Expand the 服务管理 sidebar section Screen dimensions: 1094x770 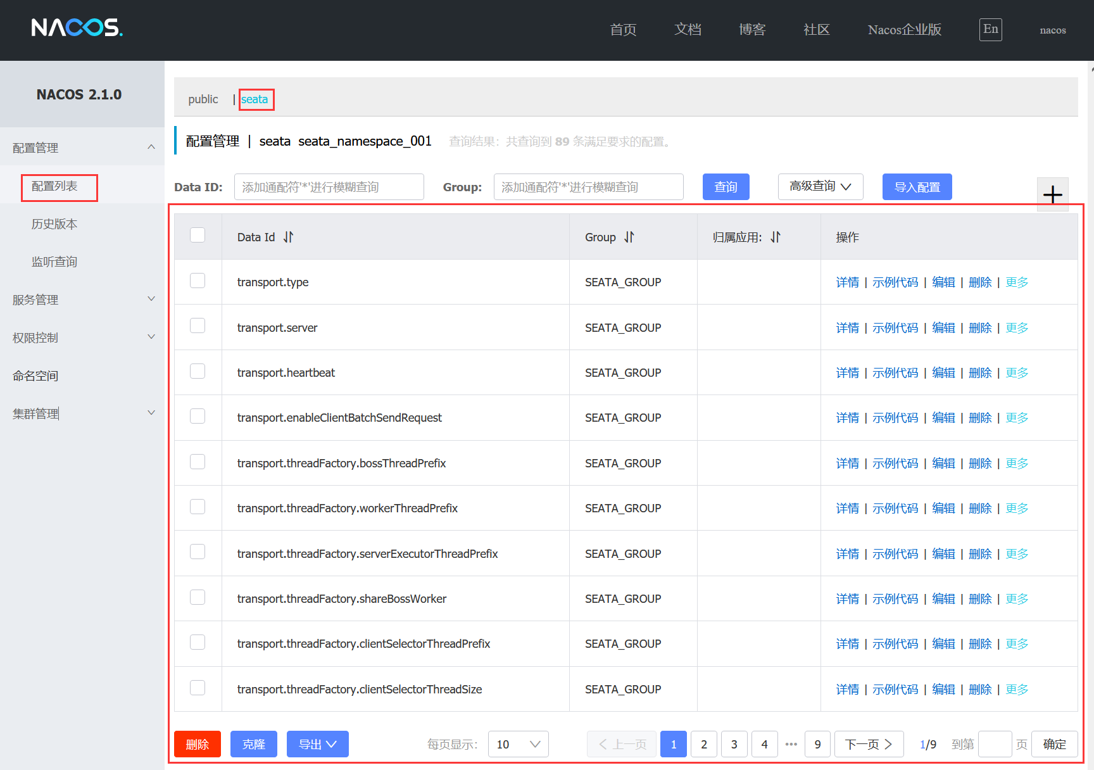click(x=82, y=300)
